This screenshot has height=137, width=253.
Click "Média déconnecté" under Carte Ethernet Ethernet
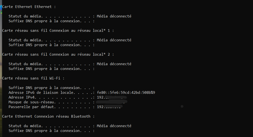coord(114,16)
